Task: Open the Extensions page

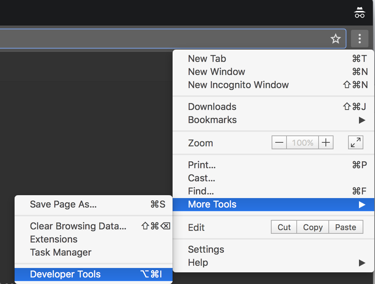Action: (x=54, y=239)
